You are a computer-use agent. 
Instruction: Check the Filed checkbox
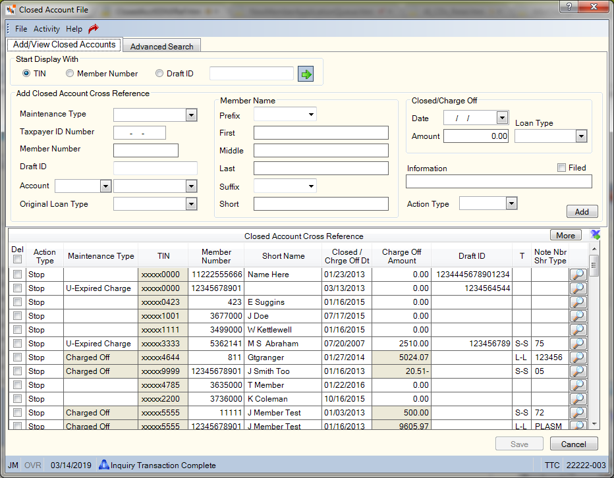pyautogui.click(x=561, y=167)
